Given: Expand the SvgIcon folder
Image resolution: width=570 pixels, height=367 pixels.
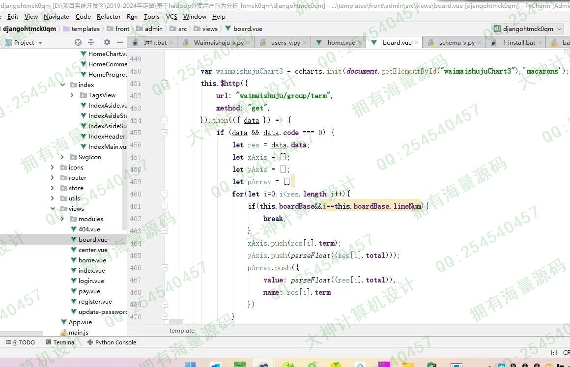Looking at the screenshot, I should tap(62, 157).
